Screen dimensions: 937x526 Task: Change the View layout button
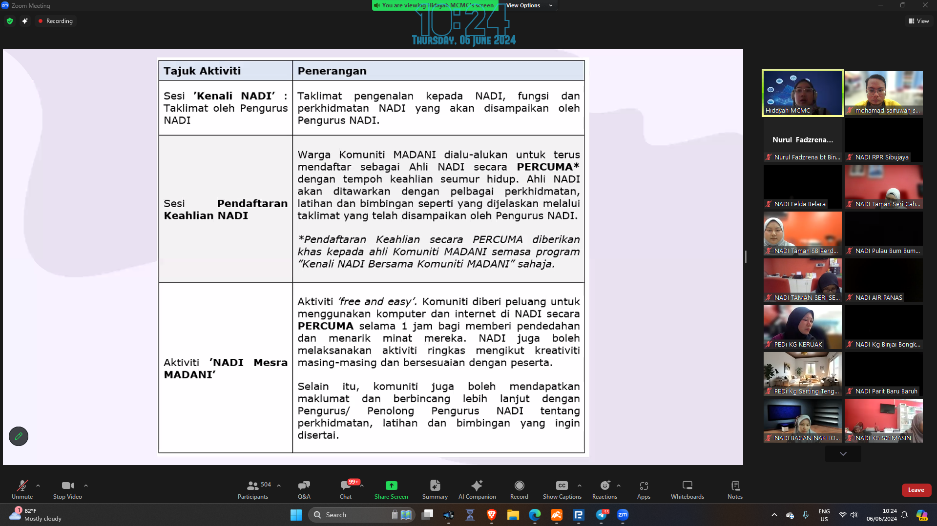[x=919, y=21]
